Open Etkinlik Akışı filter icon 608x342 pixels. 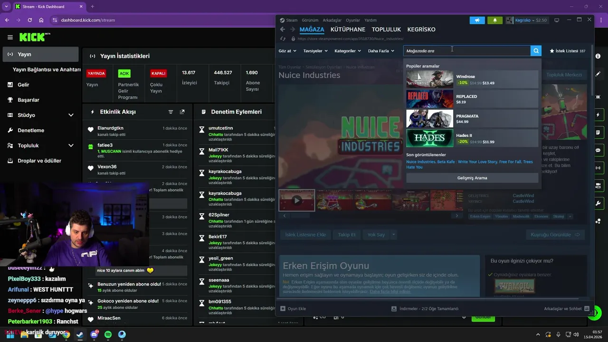click(171, 112)
